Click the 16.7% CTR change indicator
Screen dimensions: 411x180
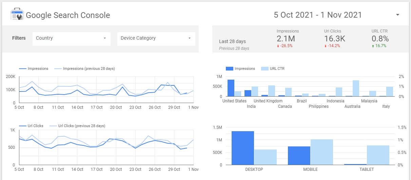[x=379, y=46]
